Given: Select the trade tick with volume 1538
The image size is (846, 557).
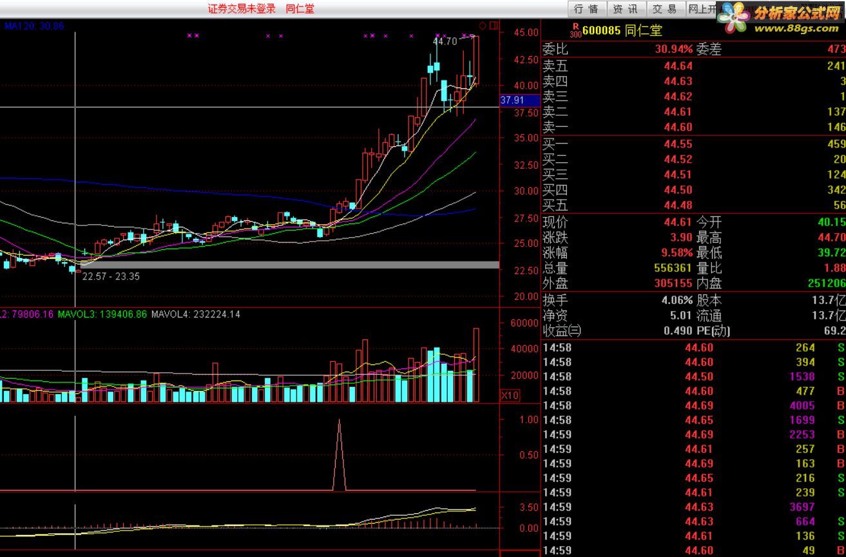Looking at the screenshot, I should click(x=694, y=377).
